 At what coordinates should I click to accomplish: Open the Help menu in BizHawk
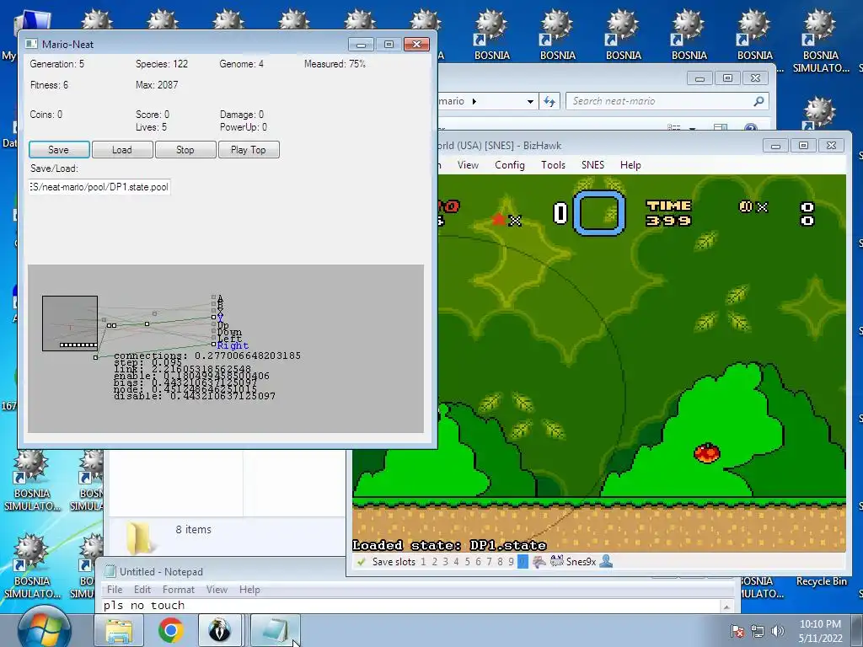coord(630,165)
